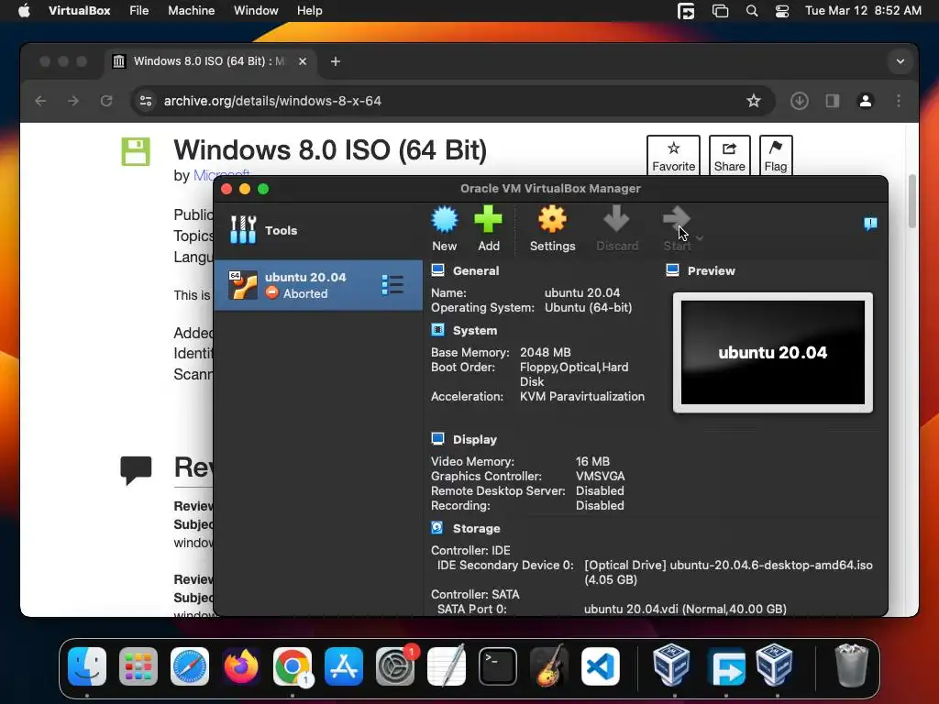Click the Preview section heading

tap(711, 270)
